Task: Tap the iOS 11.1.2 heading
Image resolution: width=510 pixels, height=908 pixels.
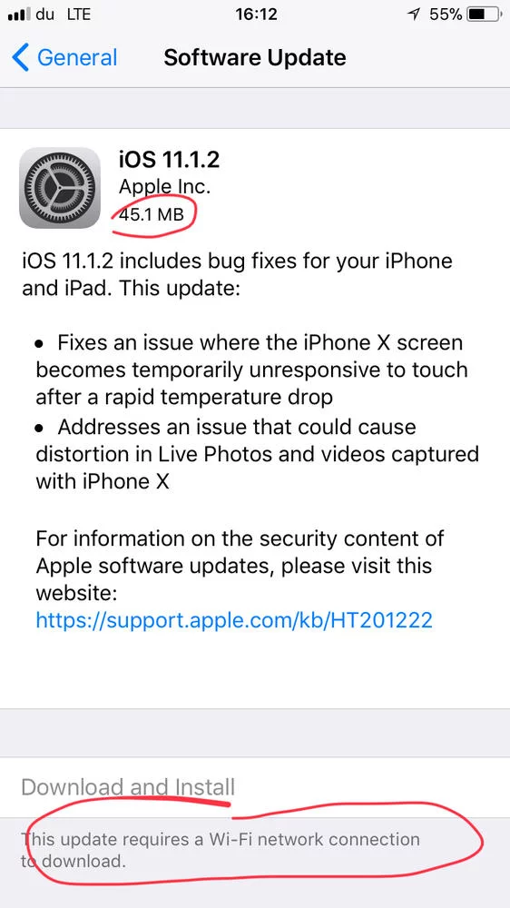Action: coord(169,159)
